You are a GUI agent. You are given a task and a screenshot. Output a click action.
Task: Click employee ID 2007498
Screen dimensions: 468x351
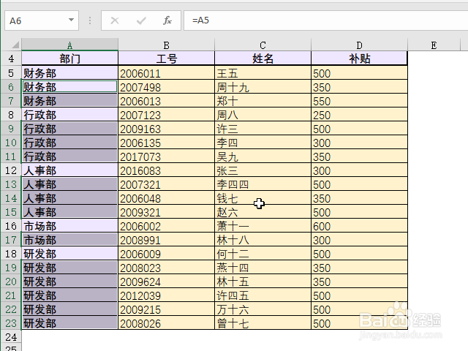pos(140,88)
